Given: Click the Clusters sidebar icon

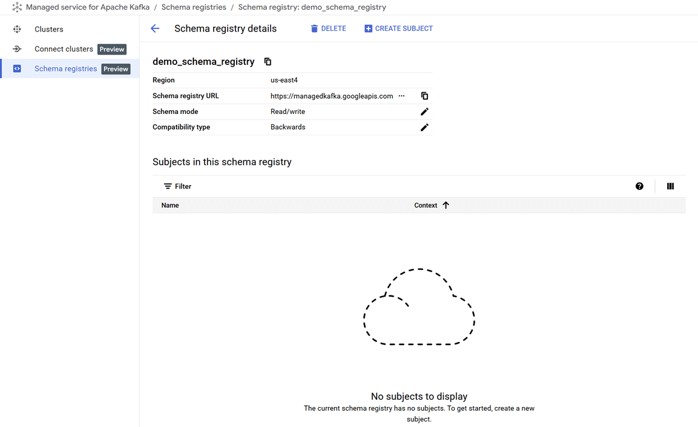Looking at the screenshot, I should [x=17, y=29].
